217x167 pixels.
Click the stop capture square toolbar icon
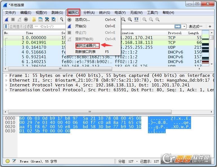pos(13,19)
